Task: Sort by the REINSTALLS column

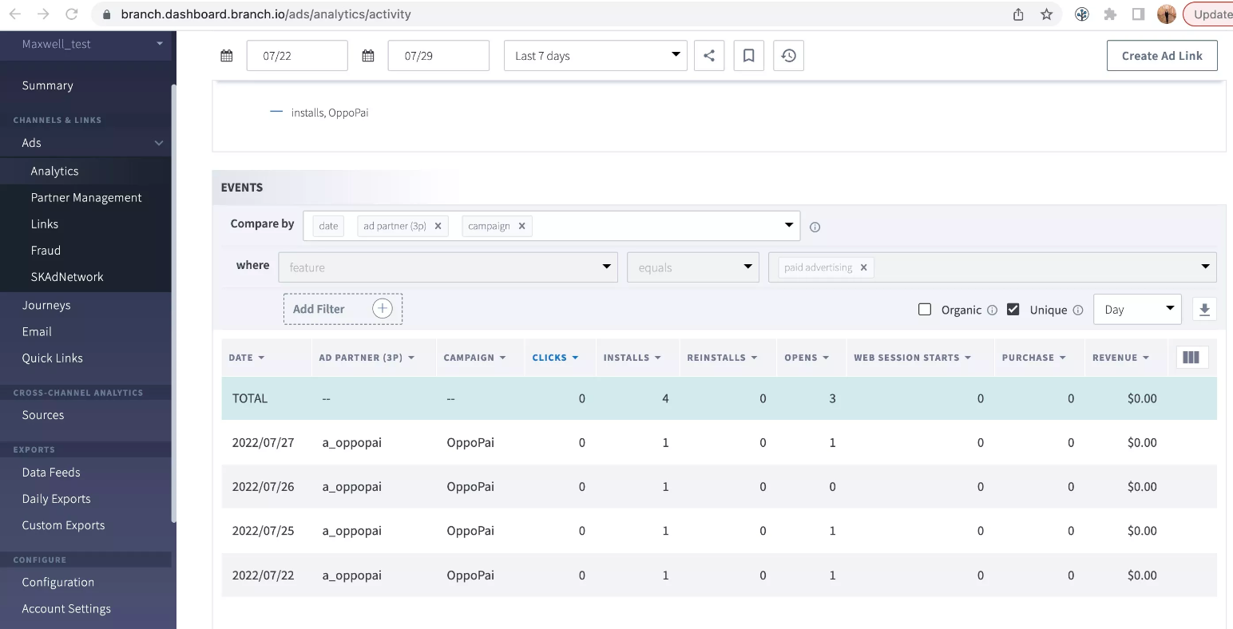Action: pos(722,358)
